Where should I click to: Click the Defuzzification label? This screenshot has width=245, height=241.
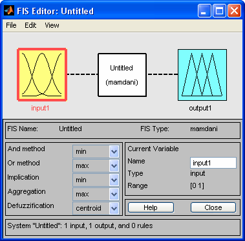pos(31,205)
